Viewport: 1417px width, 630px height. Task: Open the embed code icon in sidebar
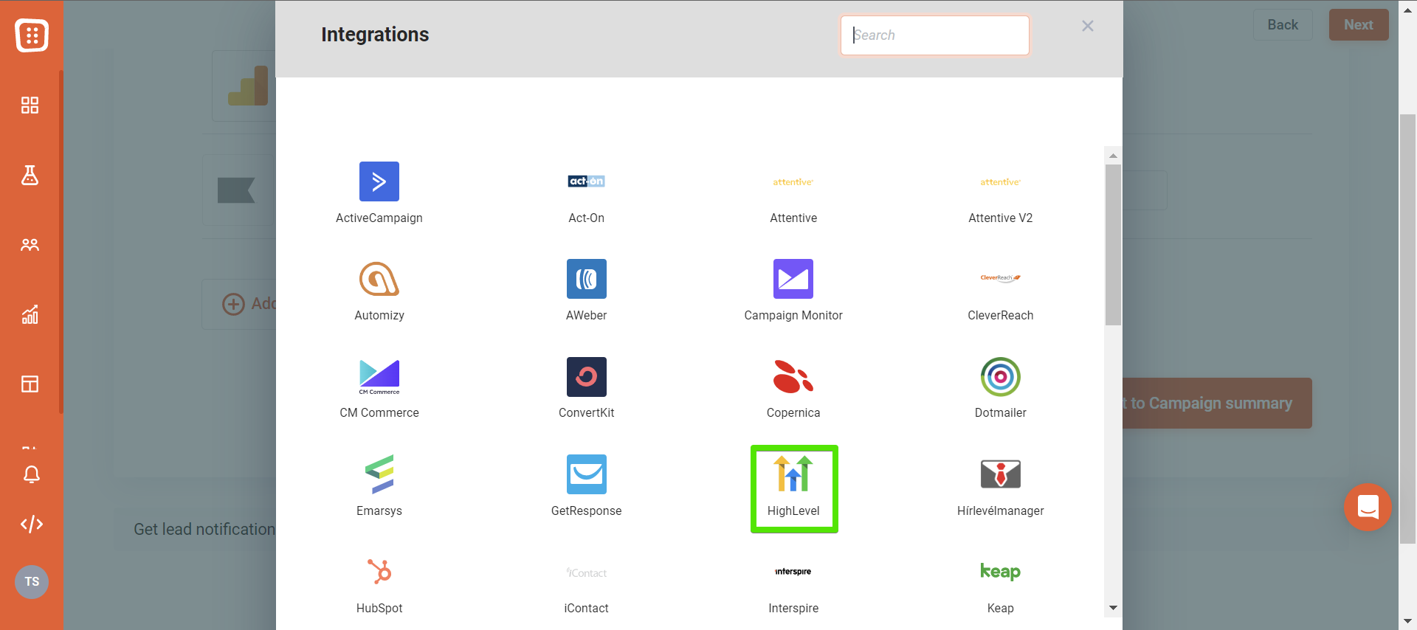point(32,525)
